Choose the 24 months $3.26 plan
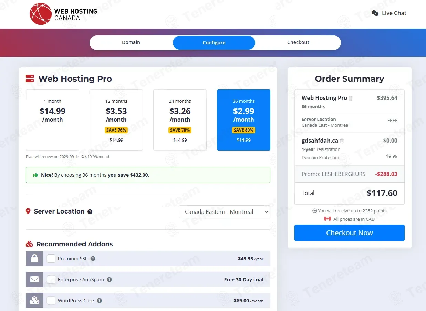Image resolution: width=426 pixels, height=311 pixels. [180, 120]
